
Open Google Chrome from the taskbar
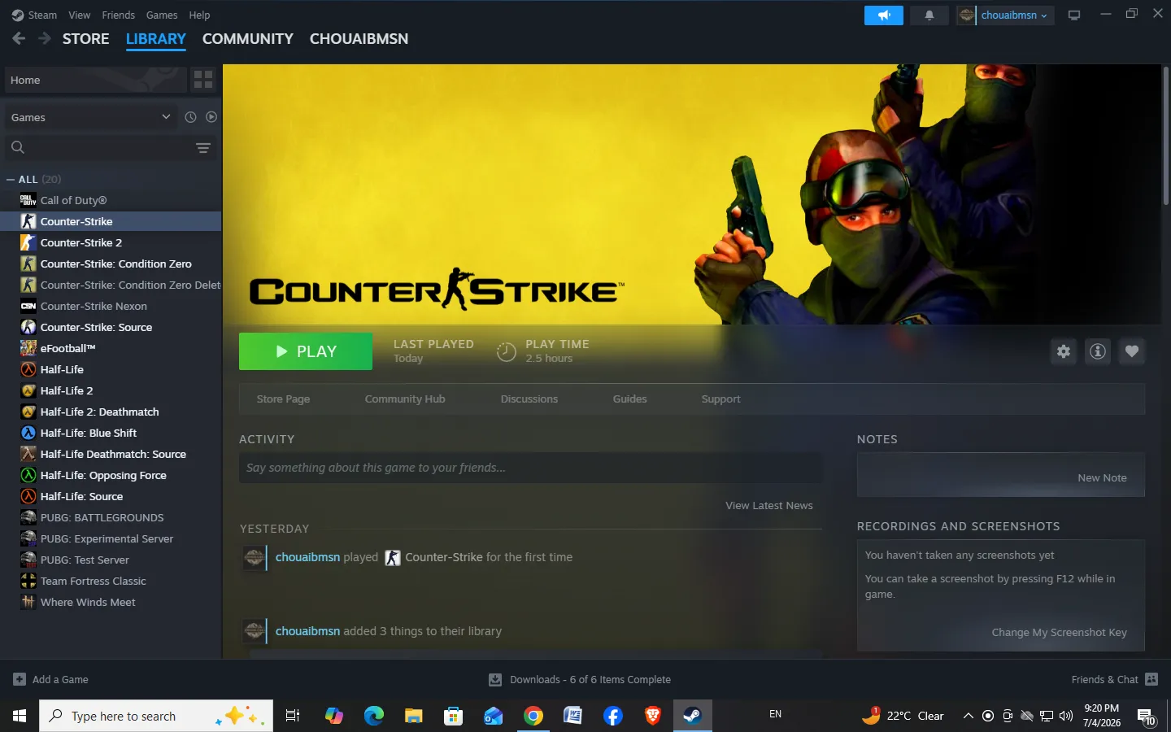coord(533,716)
